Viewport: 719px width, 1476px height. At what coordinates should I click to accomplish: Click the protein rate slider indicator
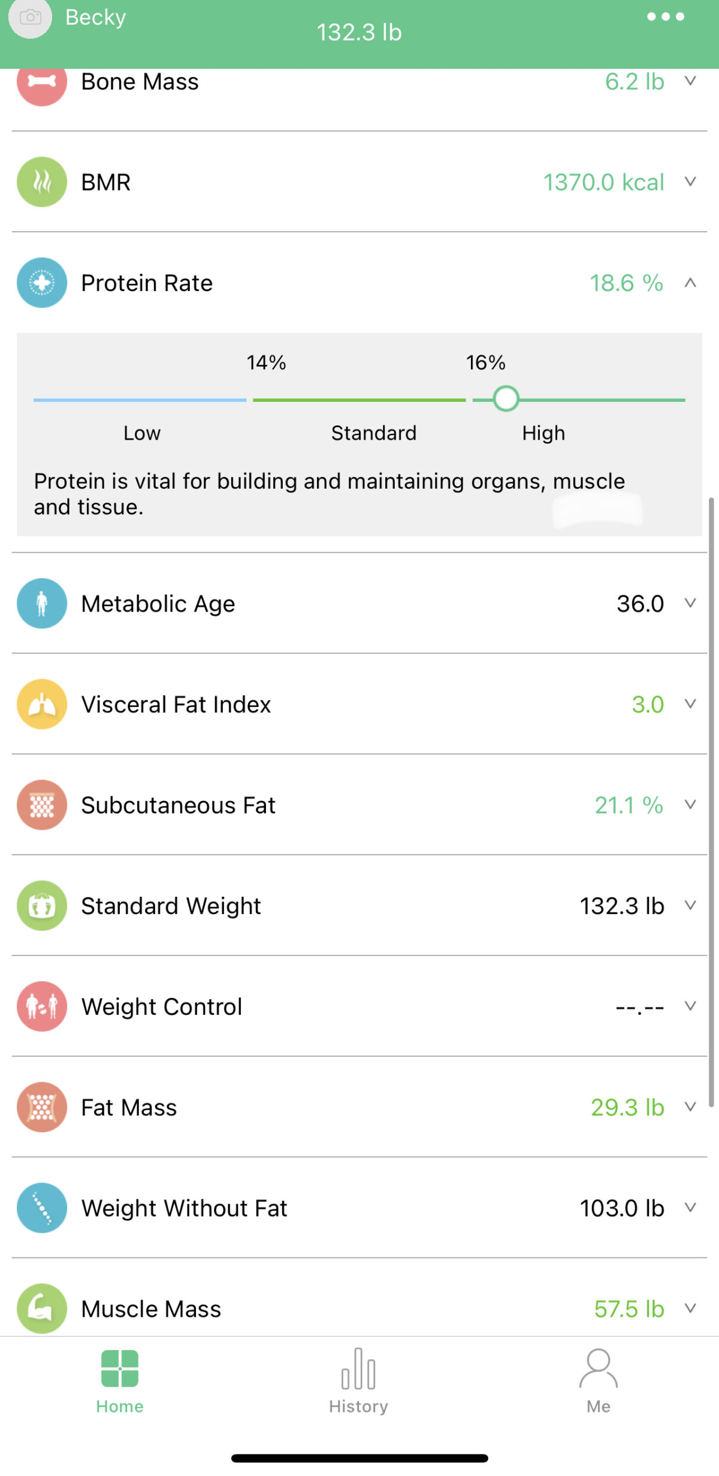[506, 399]
